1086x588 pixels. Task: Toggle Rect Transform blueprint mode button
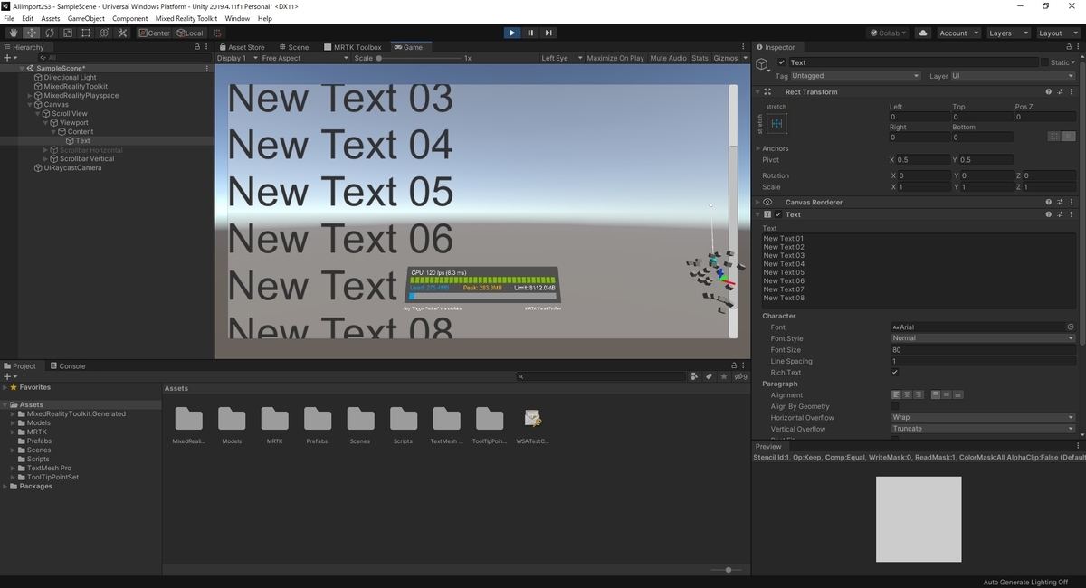(x=1053, y=137)
